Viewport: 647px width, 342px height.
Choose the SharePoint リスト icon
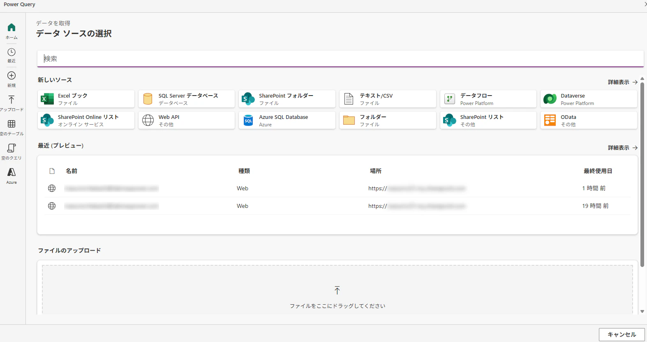click(x=450, y=120)
